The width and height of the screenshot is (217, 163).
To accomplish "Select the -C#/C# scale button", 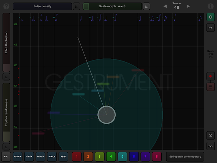I will [x=52, y=156].
